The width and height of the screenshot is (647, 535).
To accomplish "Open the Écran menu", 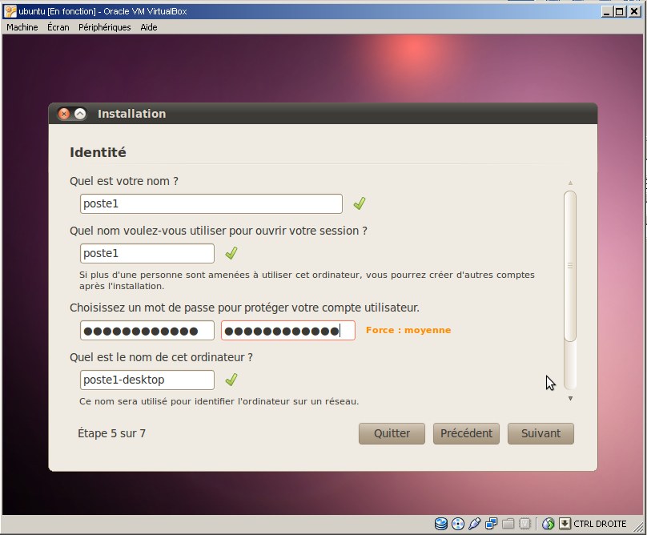I will (58, 27).
